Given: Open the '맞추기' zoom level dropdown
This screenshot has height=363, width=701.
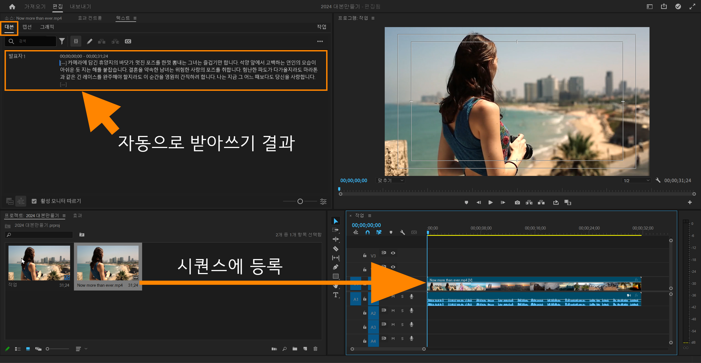Looking at the screenshot, I should pos(391,180).
